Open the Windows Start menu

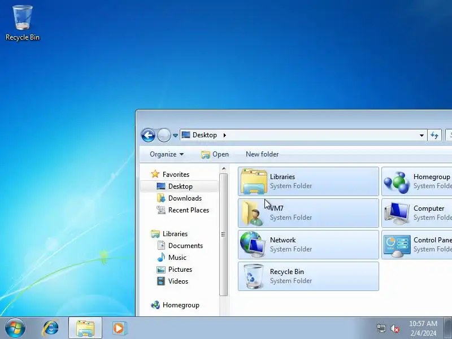coord(15,328)
